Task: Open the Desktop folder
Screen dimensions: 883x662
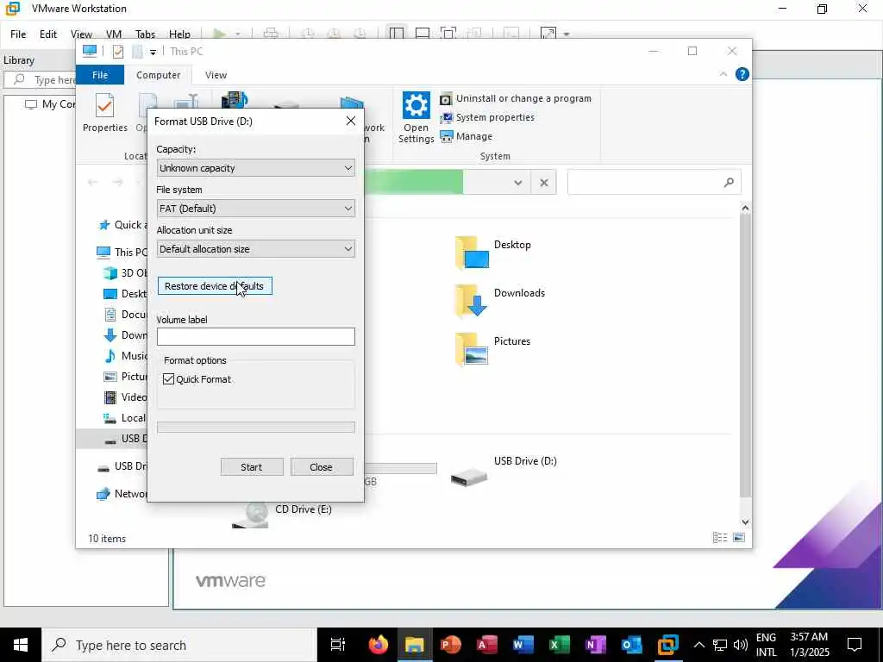Action: [x=493, y=253]
